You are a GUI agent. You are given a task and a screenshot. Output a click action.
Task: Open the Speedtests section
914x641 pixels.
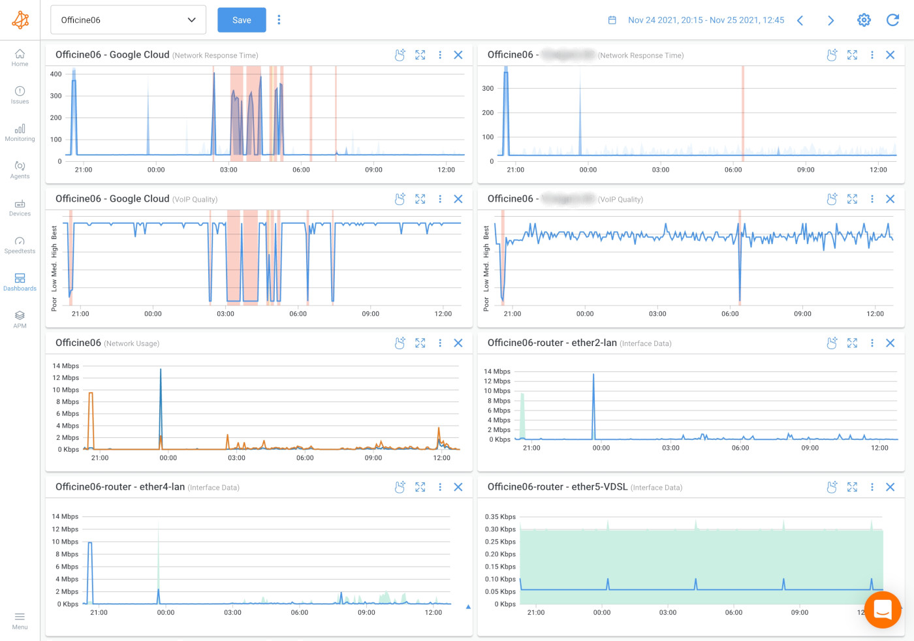[x=20, y=246]
